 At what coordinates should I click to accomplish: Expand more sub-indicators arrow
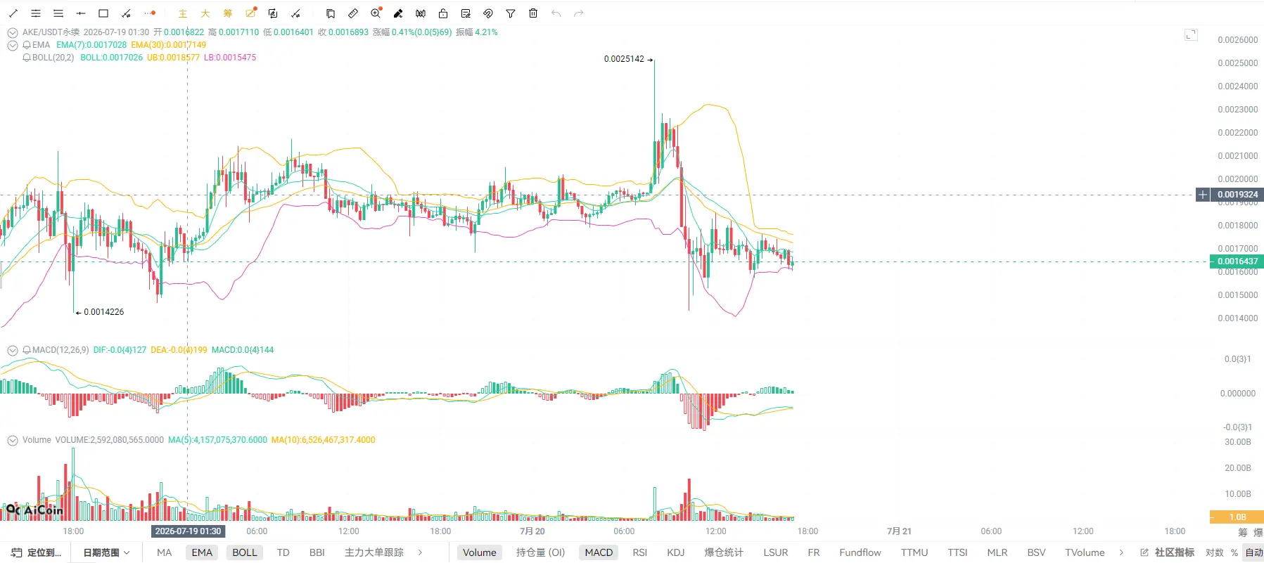[x=1121, y=552]
